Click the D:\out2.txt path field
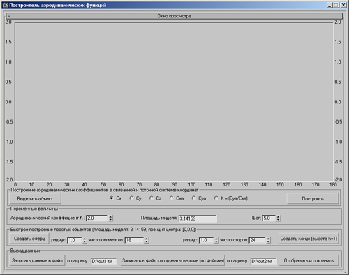Image resolution: width=349 pixels, height=275 pixels. pyautogui.click(x=263, y=261)
